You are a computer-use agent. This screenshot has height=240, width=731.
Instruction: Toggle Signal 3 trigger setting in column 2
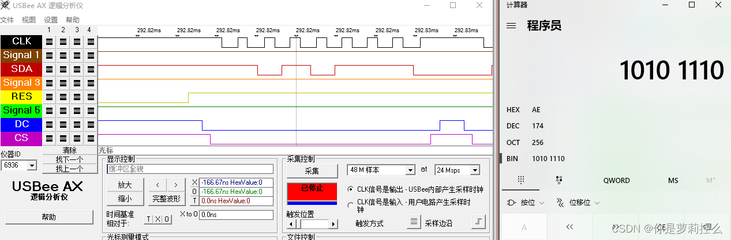pyautogui.click(x=63, y=83)
